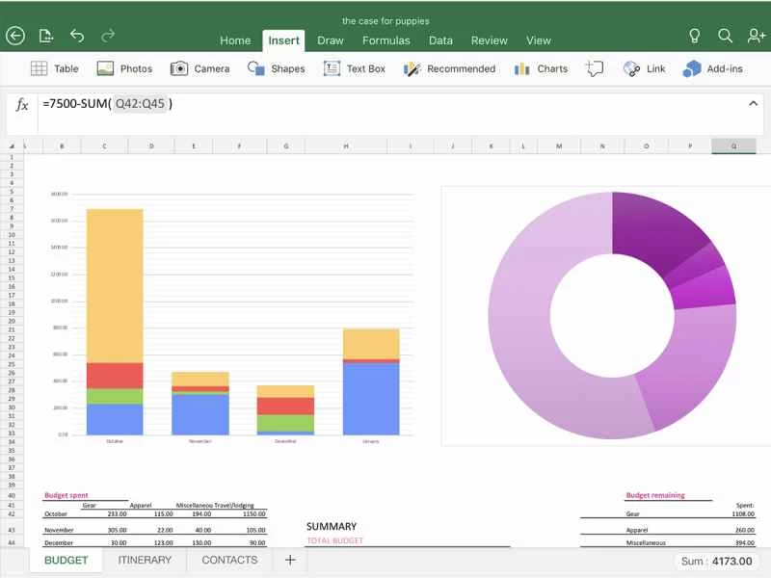Insert a comment bubble
Viewport: 771px width, 578px height.
(595, 68)
